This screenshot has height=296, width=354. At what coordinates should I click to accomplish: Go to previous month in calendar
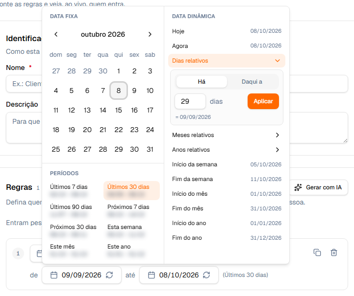click(x=56, y=34)
